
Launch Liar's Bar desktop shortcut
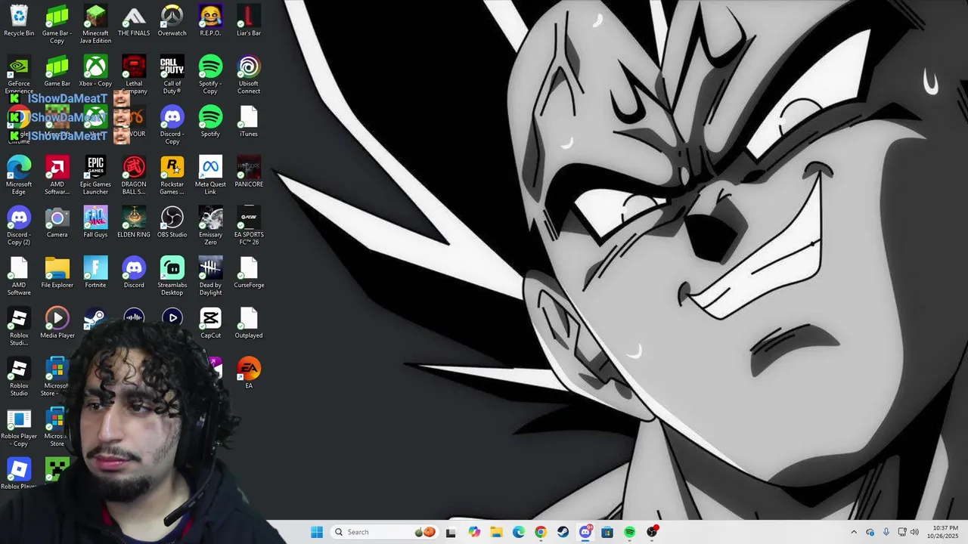(249, 21)
